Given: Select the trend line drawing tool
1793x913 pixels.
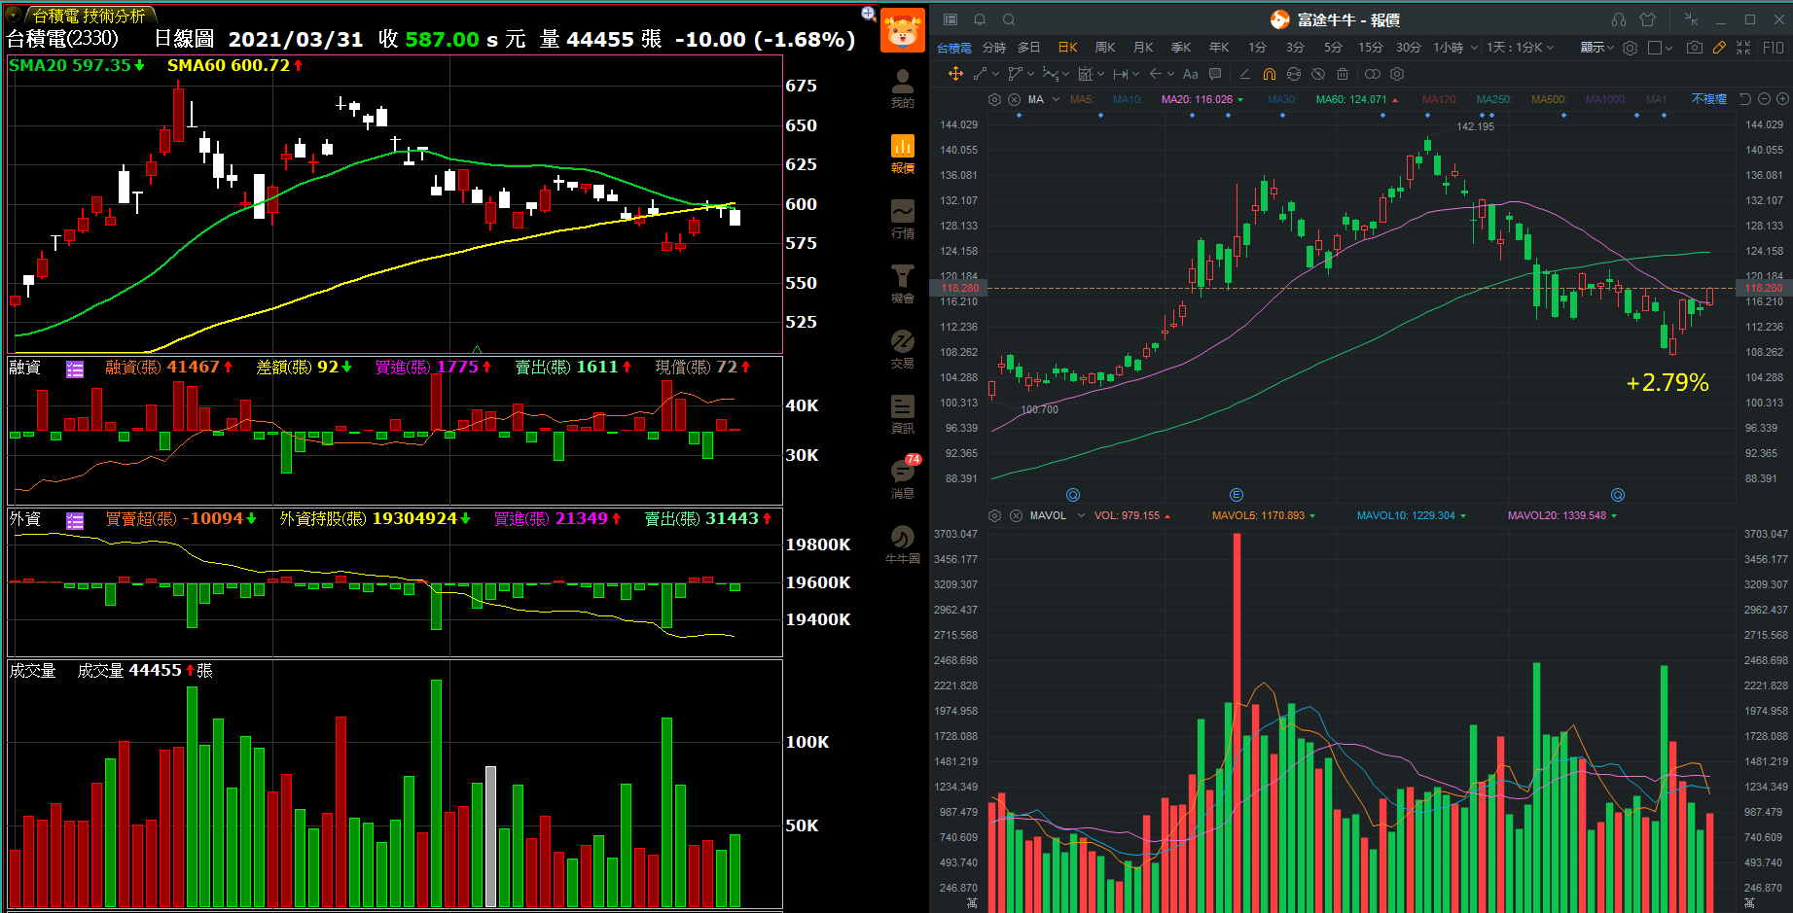Looking at the screenshot, I should point(980,74).
